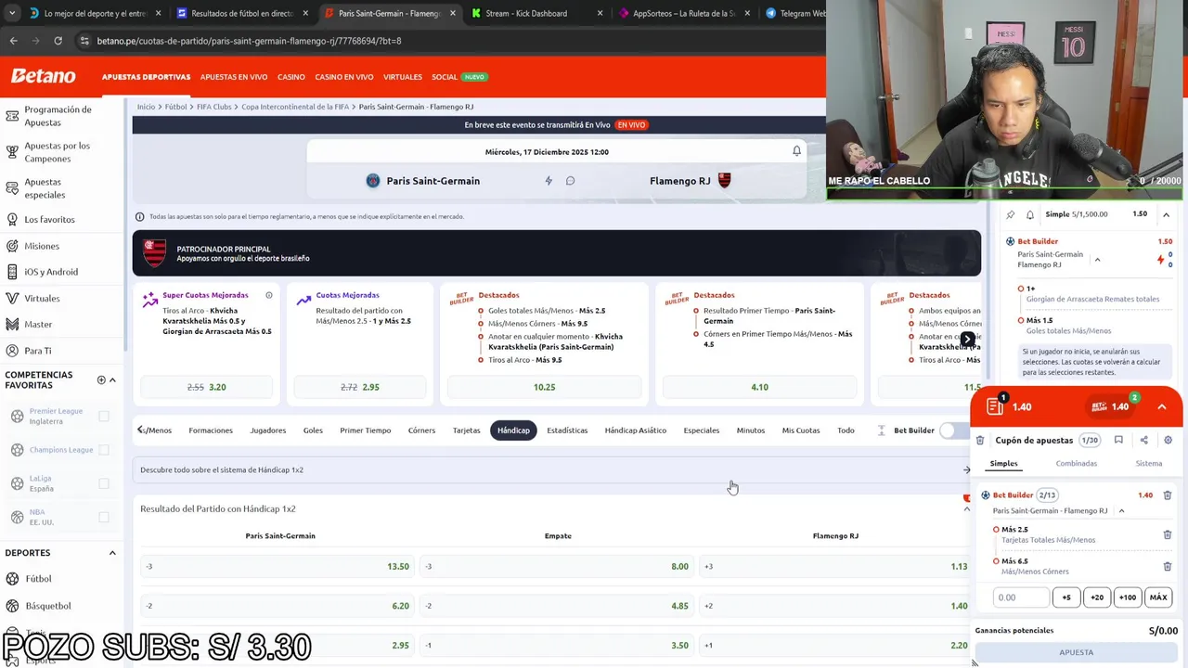Remove Más 2.5 Tarjetas Totales selection
This screenshot has height=668, width=1188.
point(1168,534)
